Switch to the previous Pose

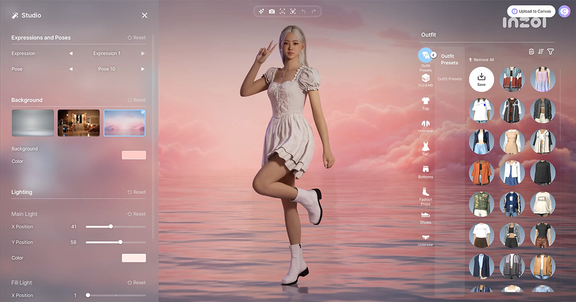71,69
